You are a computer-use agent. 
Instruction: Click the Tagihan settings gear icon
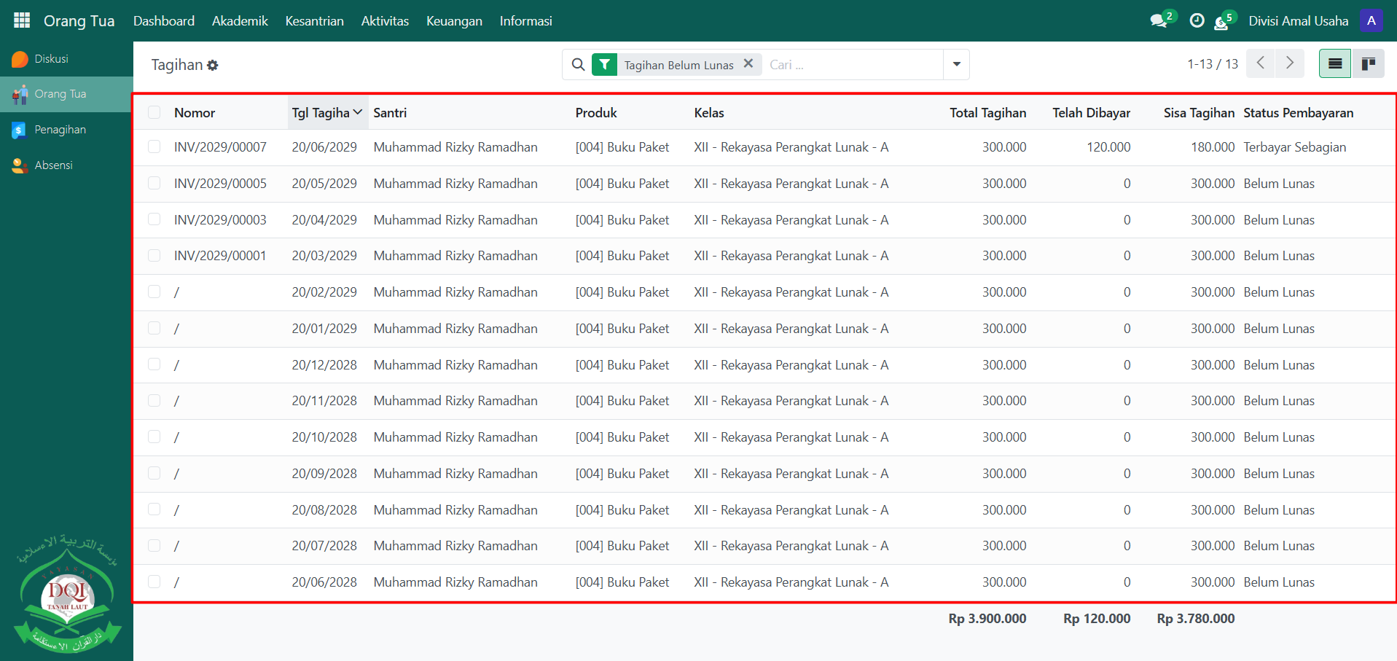tap(213, 66)
